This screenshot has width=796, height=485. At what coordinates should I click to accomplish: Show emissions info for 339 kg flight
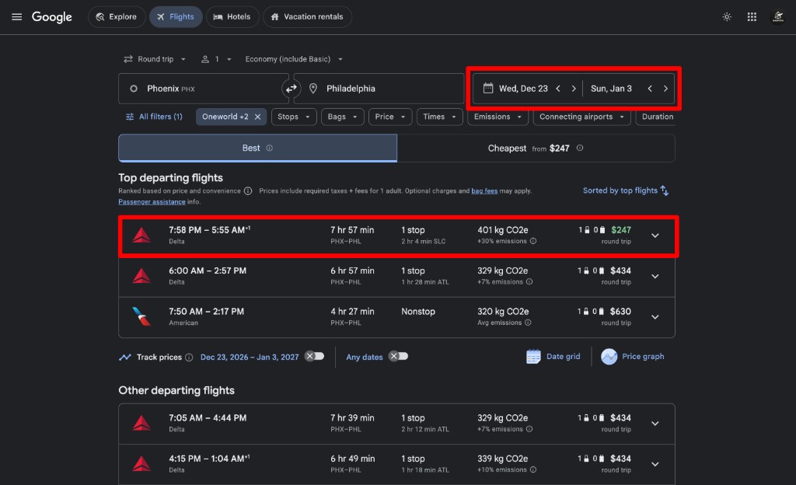pos(533,469)
